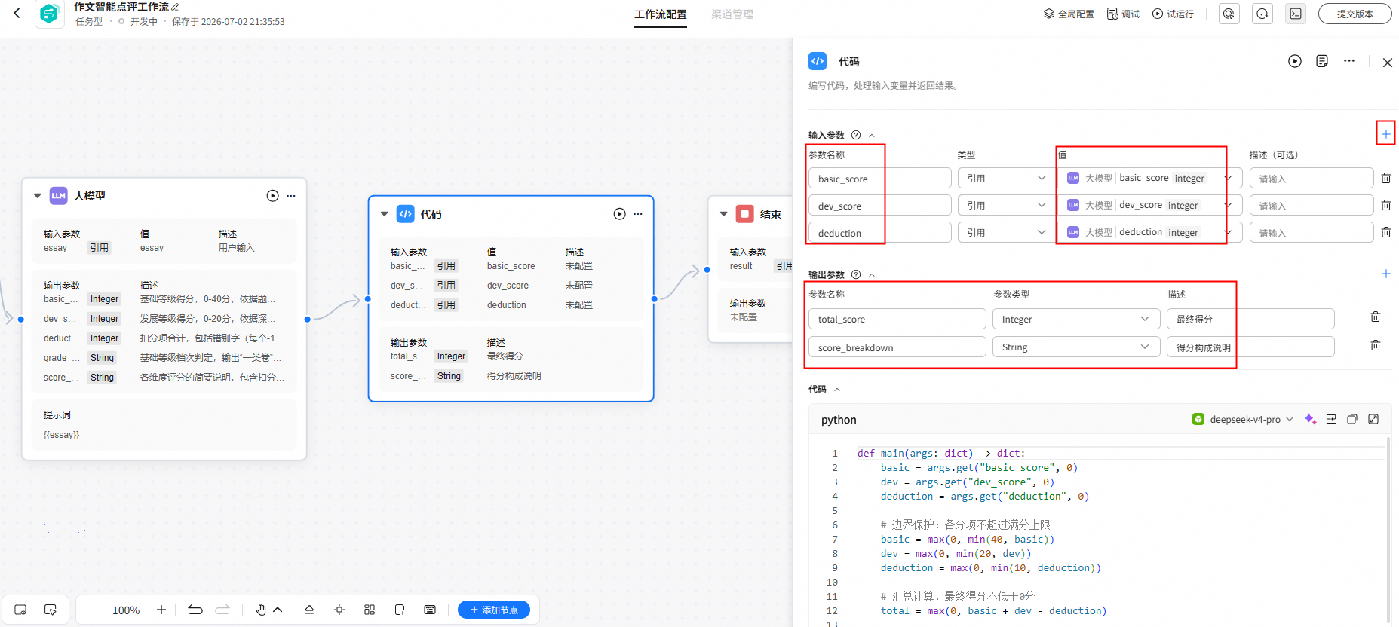Open keyboard shortcuts icon
1399x627 pixels.
click(x=430, y=610)
